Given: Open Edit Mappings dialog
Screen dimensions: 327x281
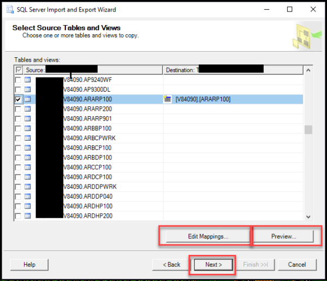Looking at the screenshot, I should click(208, 236).
